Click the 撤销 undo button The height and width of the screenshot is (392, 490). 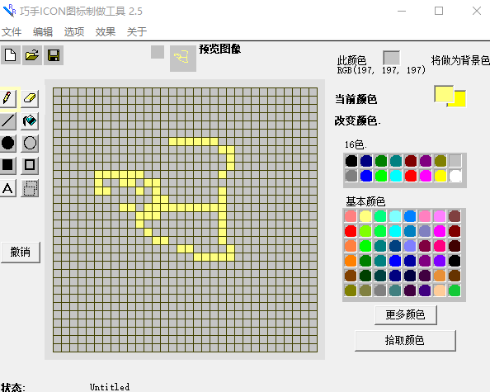click(21, 252)
